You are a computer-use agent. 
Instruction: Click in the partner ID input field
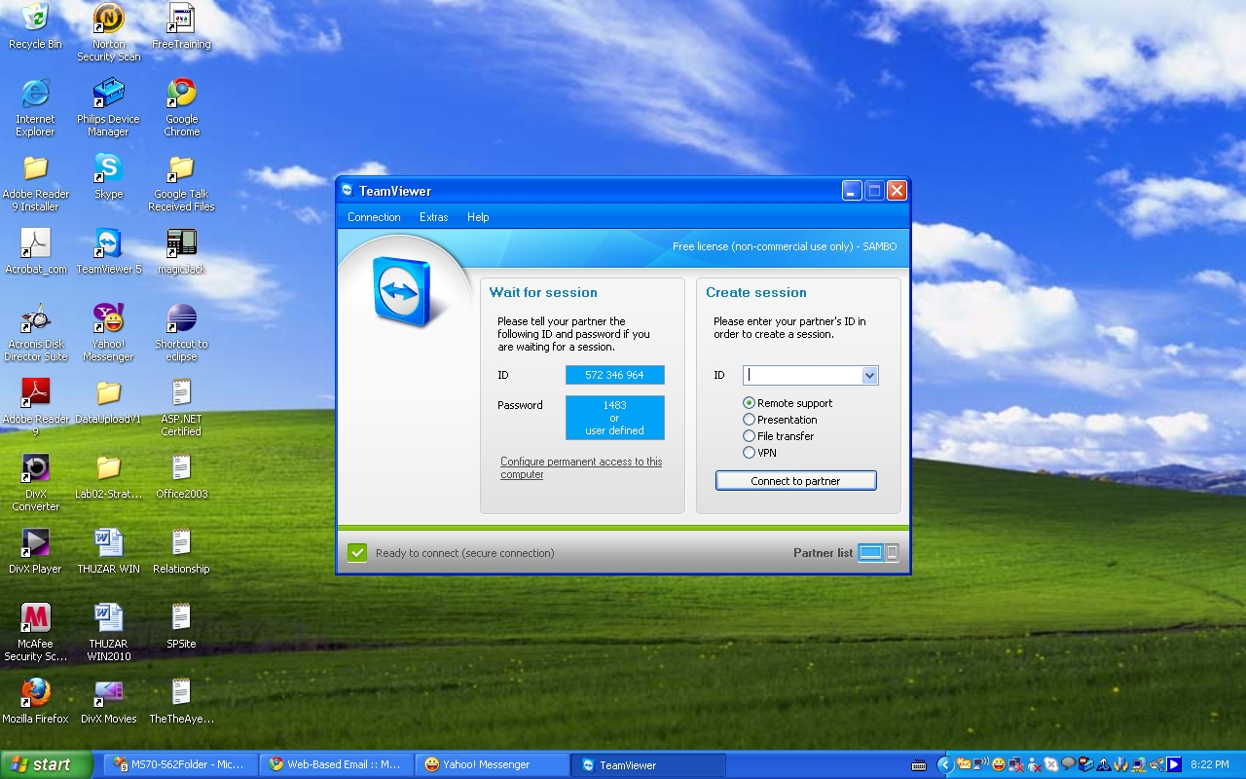point(802,376)
